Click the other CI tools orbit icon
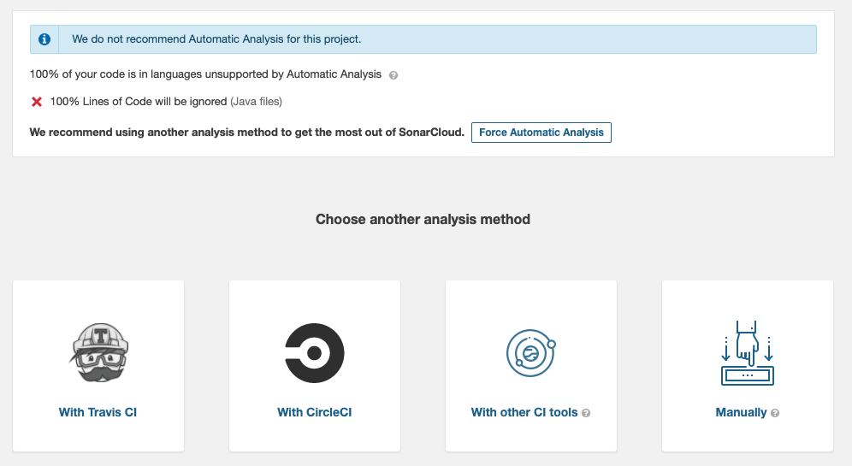Screen dimensions: 852x466 (531, 353)
